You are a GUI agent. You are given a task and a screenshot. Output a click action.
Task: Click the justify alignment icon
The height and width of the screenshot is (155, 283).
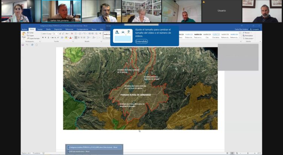pyautogui.click(x=84, y=37)
